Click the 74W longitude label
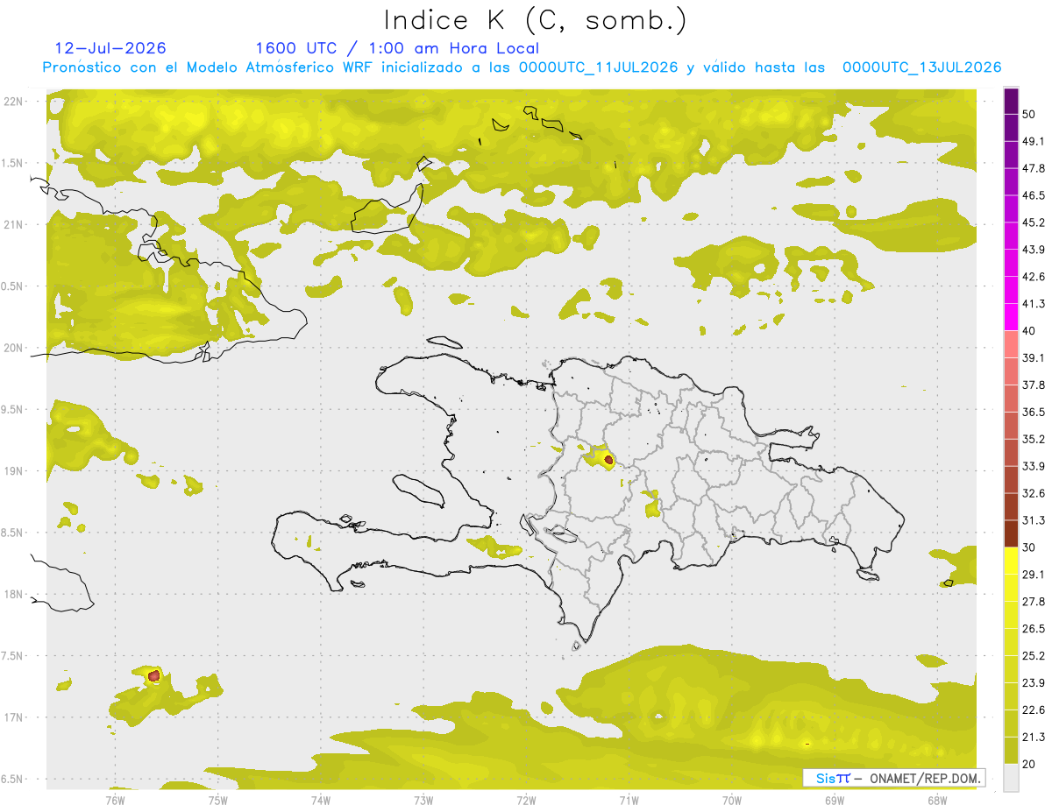Viewport: 1052px width, 812px height. [x=321, y=800]
